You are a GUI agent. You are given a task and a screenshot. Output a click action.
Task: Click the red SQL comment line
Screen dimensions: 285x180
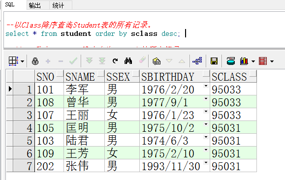pyautogui.click(x=79, y=25)
